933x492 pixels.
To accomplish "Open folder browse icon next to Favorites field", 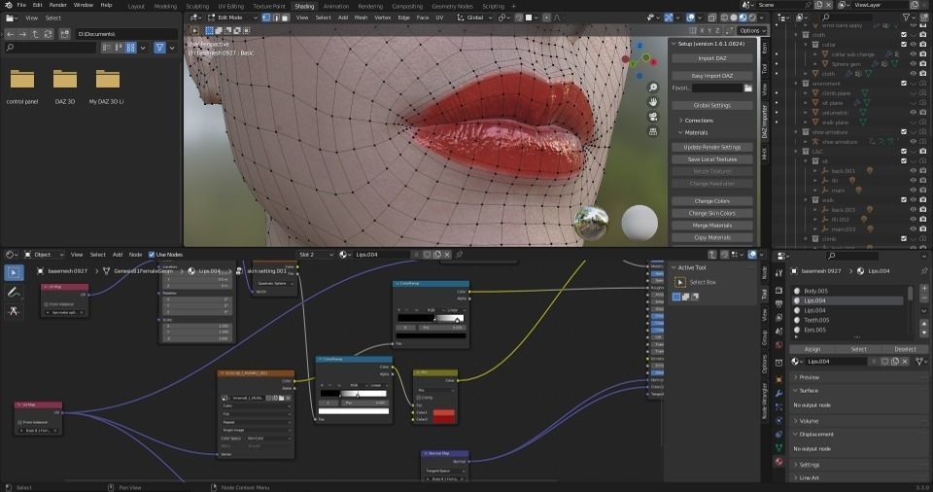I will (747, 88).
